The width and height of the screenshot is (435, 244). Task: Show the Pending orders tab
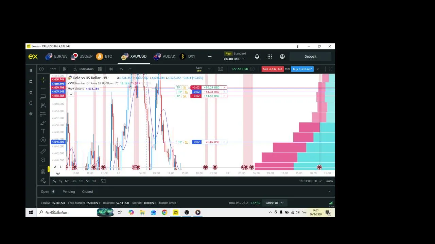pos(69,191)
